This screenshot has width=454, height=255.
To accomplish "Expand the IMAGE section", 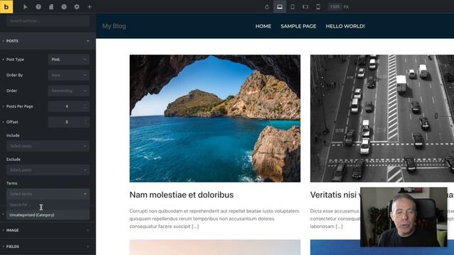I will point(48,230).
